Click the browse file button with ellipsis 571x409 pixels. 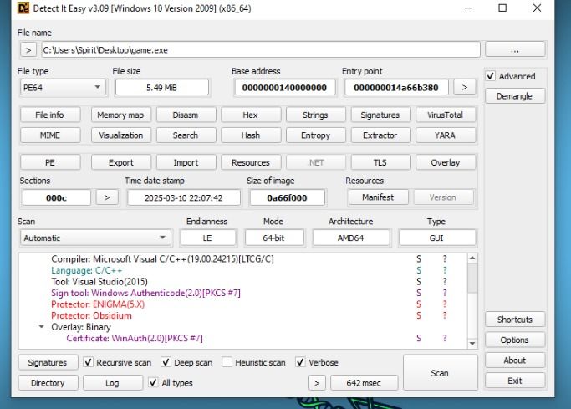514,50
